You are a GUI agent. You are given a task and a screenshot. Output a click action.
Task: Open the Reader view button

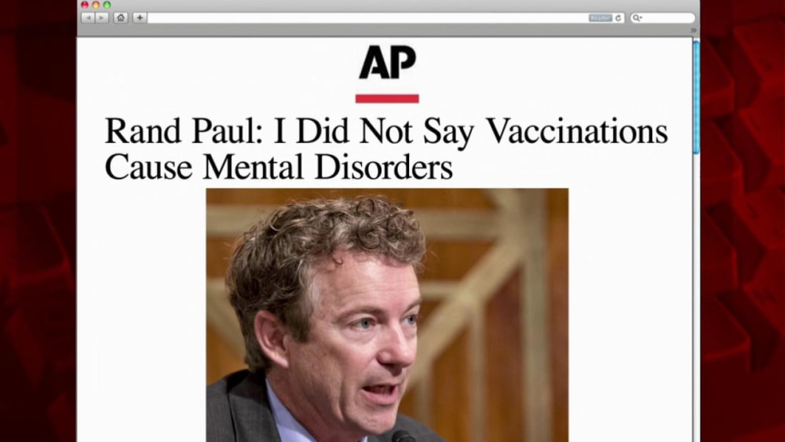601,18
